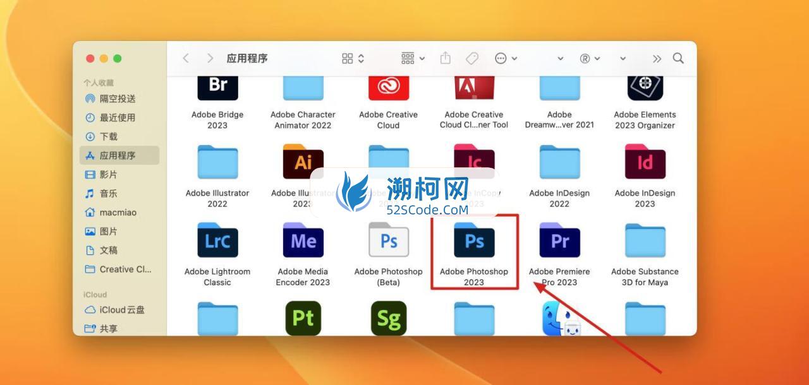Click the Adobe InDesign 2022 label
The image size is (809, 385).
click(x=559, y=198)
